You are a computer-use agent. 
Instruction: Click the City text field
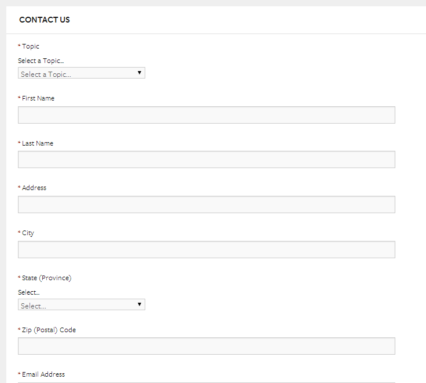[x=206, y=250]
